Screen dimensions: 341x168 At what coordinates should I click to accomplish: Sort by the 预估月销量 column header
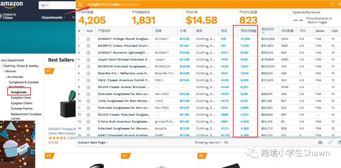248,31
